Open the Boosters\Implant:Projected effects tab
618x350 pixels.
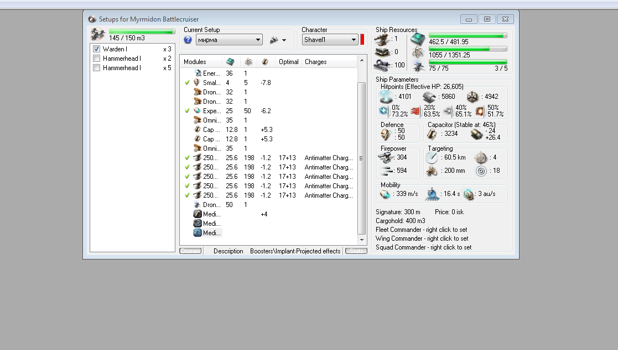[295, 251]
